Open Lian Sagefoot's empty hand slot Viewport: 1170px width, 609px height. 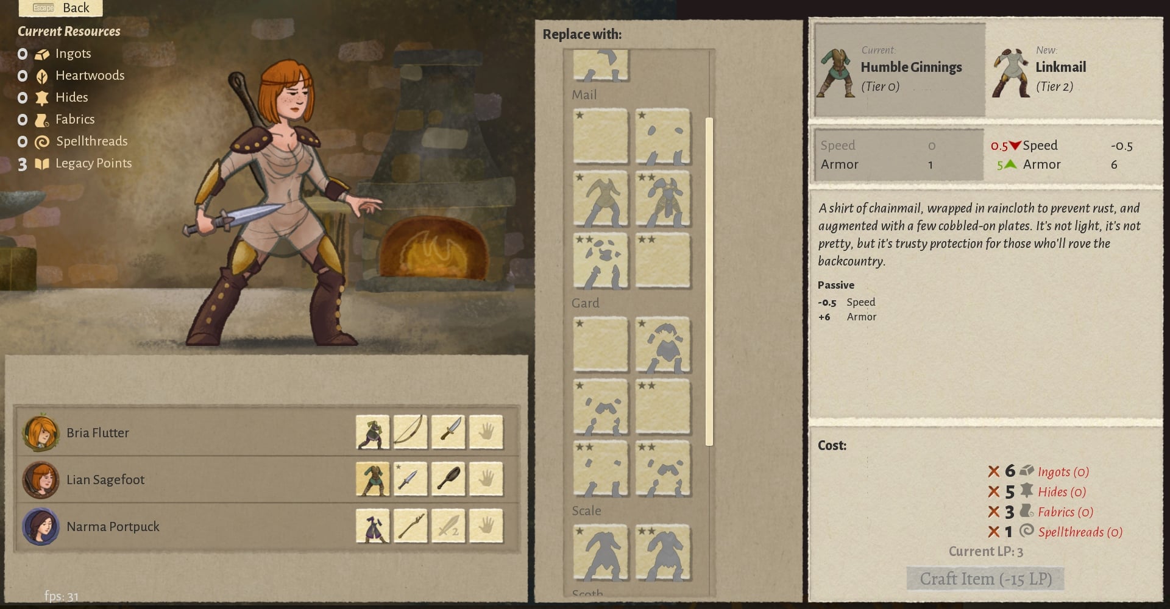[x=486, y=479]
